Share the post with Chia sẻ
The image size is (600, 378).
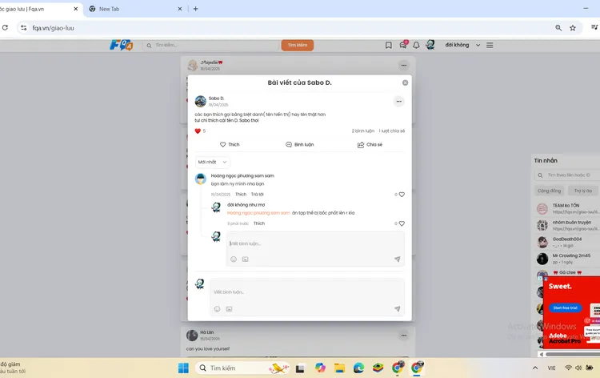(369, 145)
